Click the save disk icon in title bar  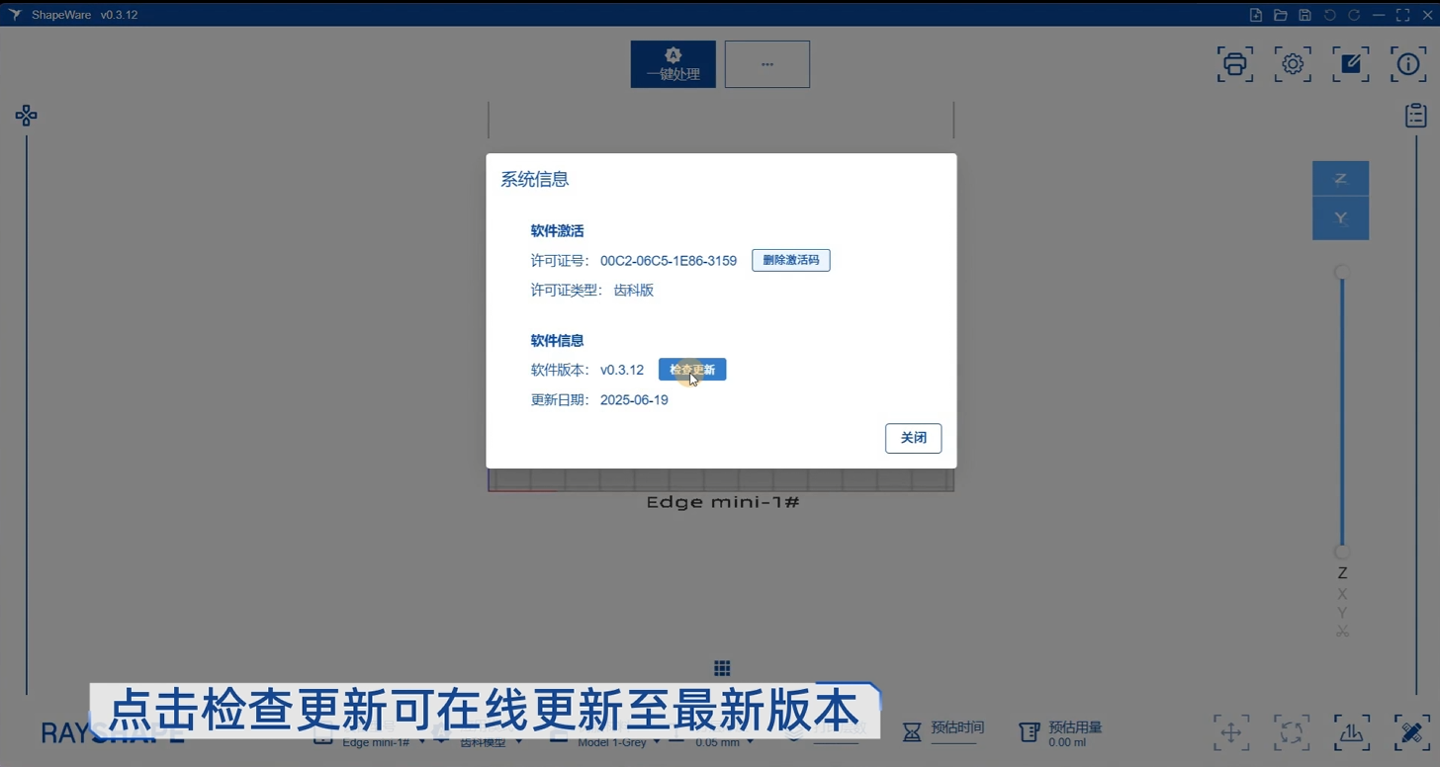pyautogui.click(x=1305, y=15)
